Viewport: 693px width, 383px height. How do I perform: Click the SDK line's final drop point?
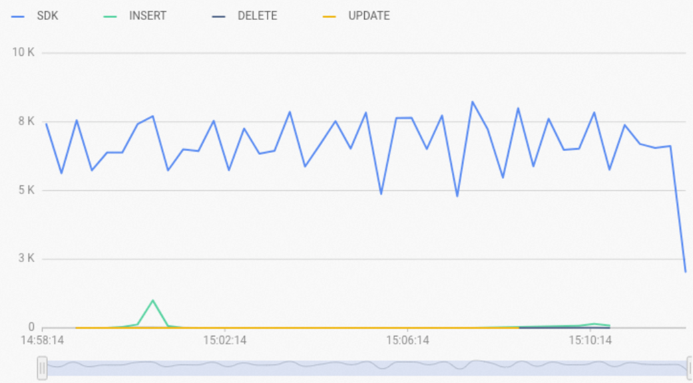click(686, 271)
